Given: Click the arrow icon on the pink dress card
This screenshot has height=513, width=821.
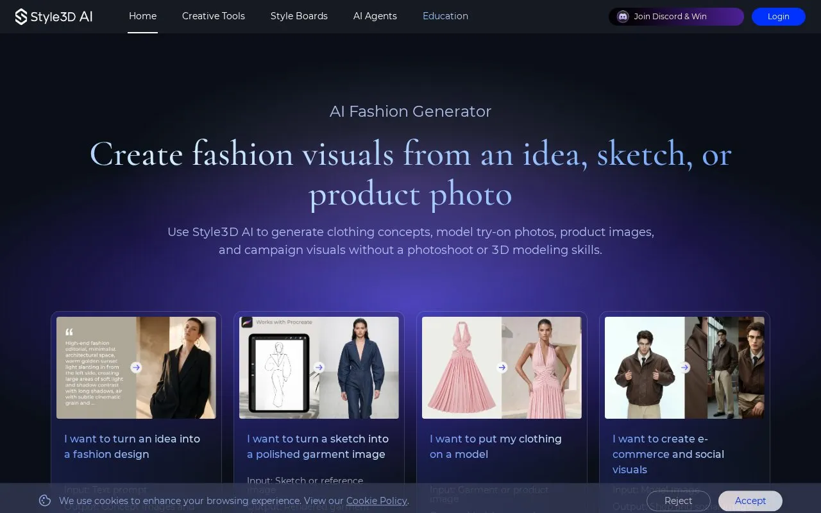Looking at the screenshot, I should coord(502,367).
